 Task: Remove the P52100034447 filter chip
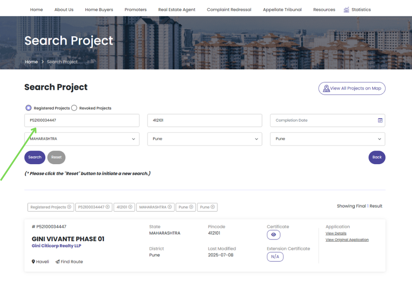(x=108, y=207)
